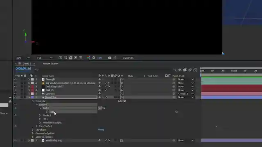Collapse the Shape 1 group
Image resolution: width=262 pixels, height=147 pixels.
click(37, 105)
